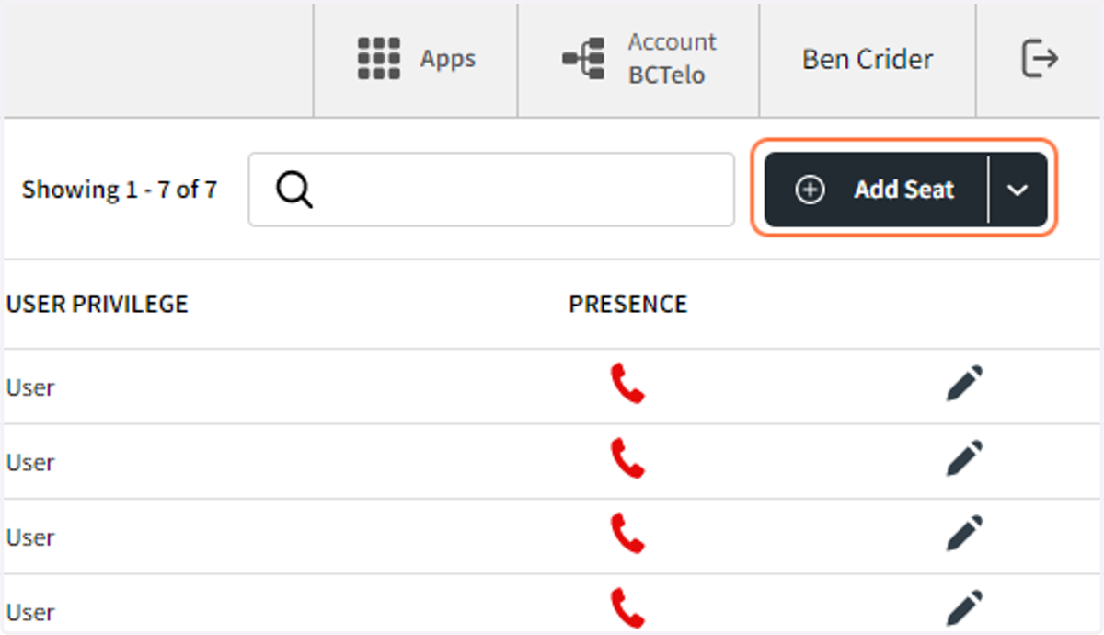Expand the Add Seat dropdown arrow
1104x635 pixels.
(1018, 190)
